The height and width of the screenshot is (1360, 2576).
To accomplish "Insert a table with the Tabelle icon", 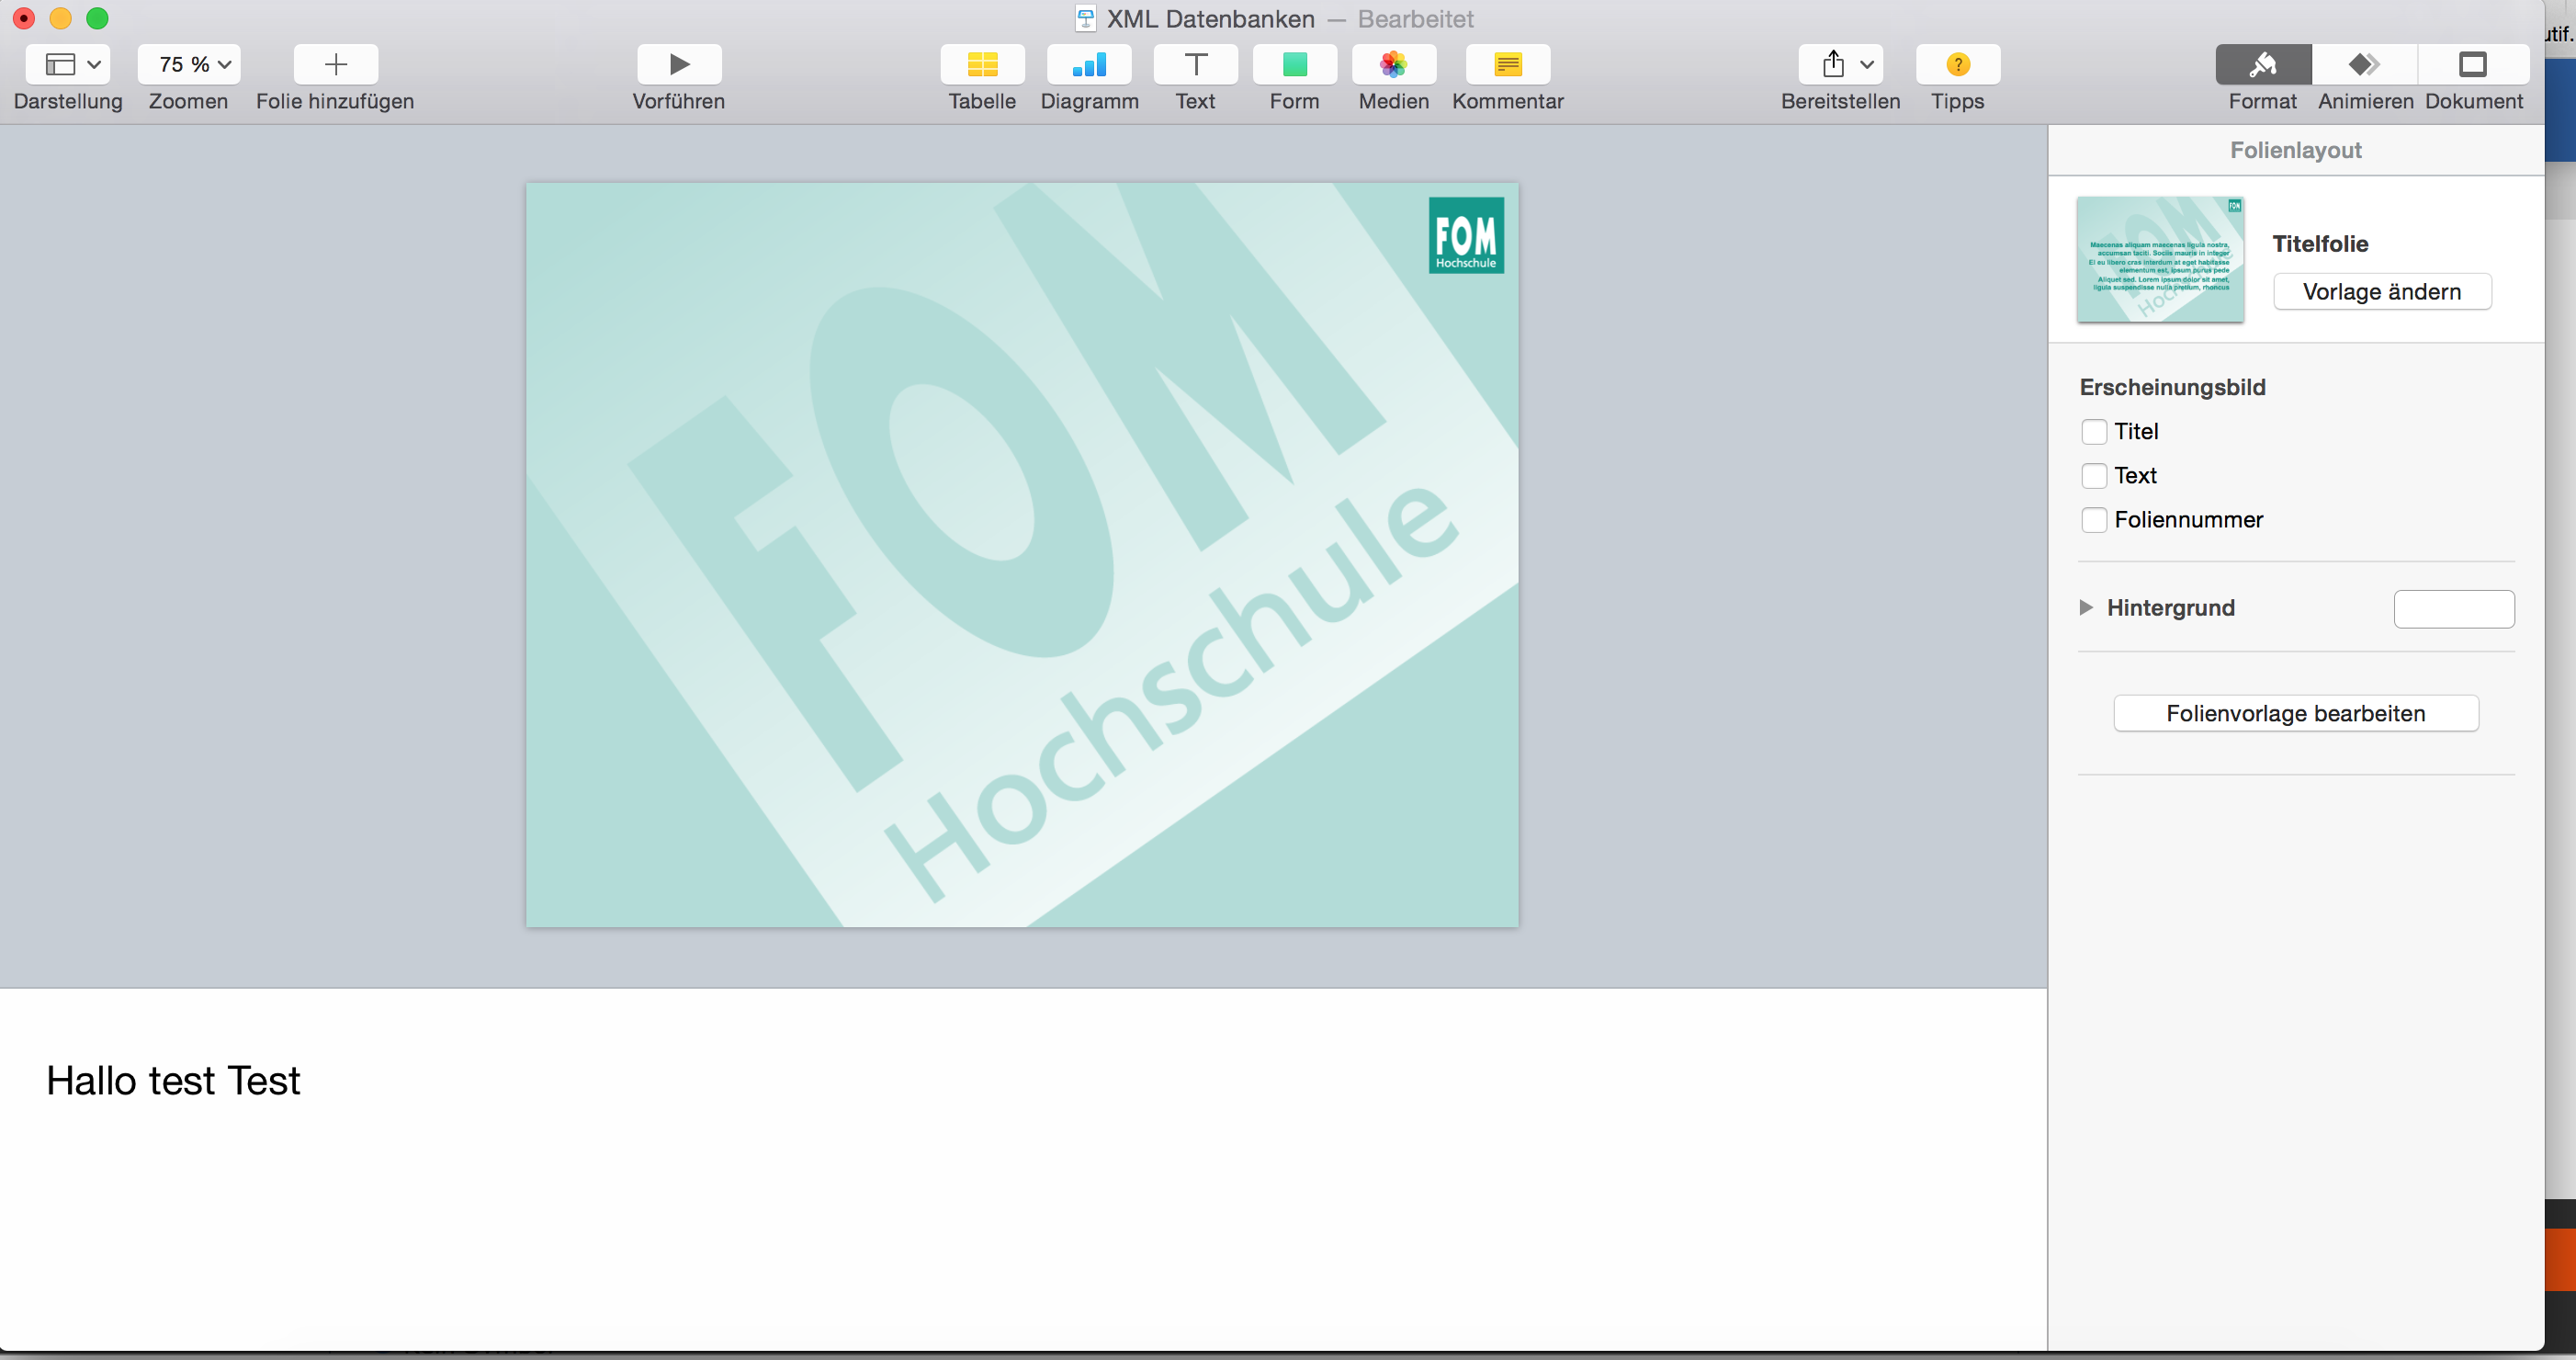I will coord(982,65).
